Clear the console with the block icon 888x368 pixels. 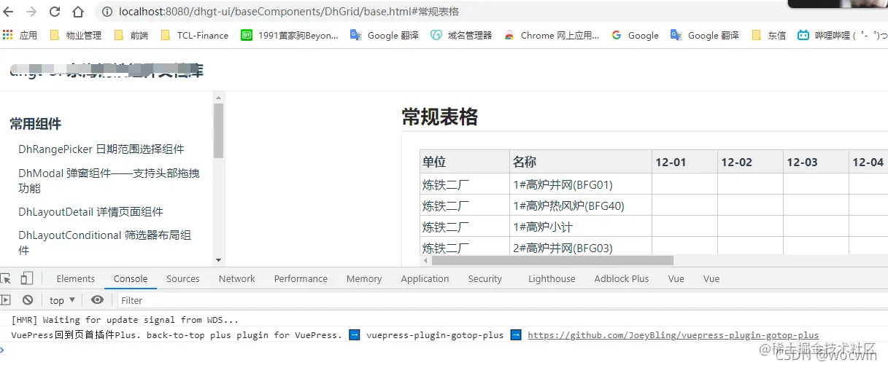(x=28, y=300)
